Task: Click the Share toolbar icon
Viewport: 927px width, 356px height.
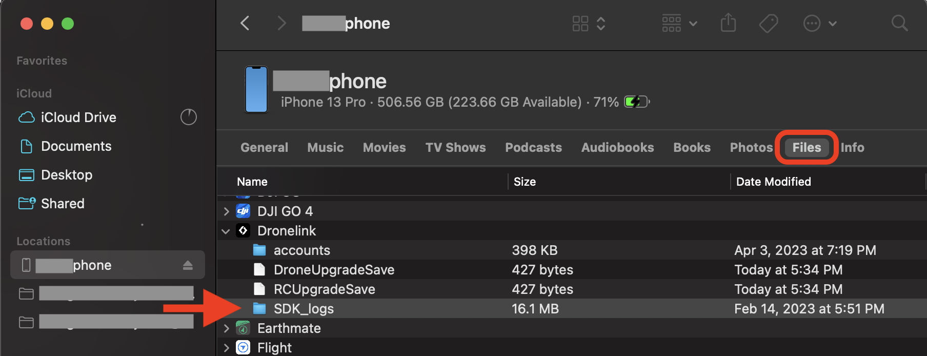Action: pyautogui.click(x=728, y=23)
